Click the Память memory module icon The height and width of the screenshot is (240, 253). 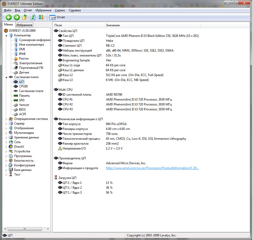16,96
